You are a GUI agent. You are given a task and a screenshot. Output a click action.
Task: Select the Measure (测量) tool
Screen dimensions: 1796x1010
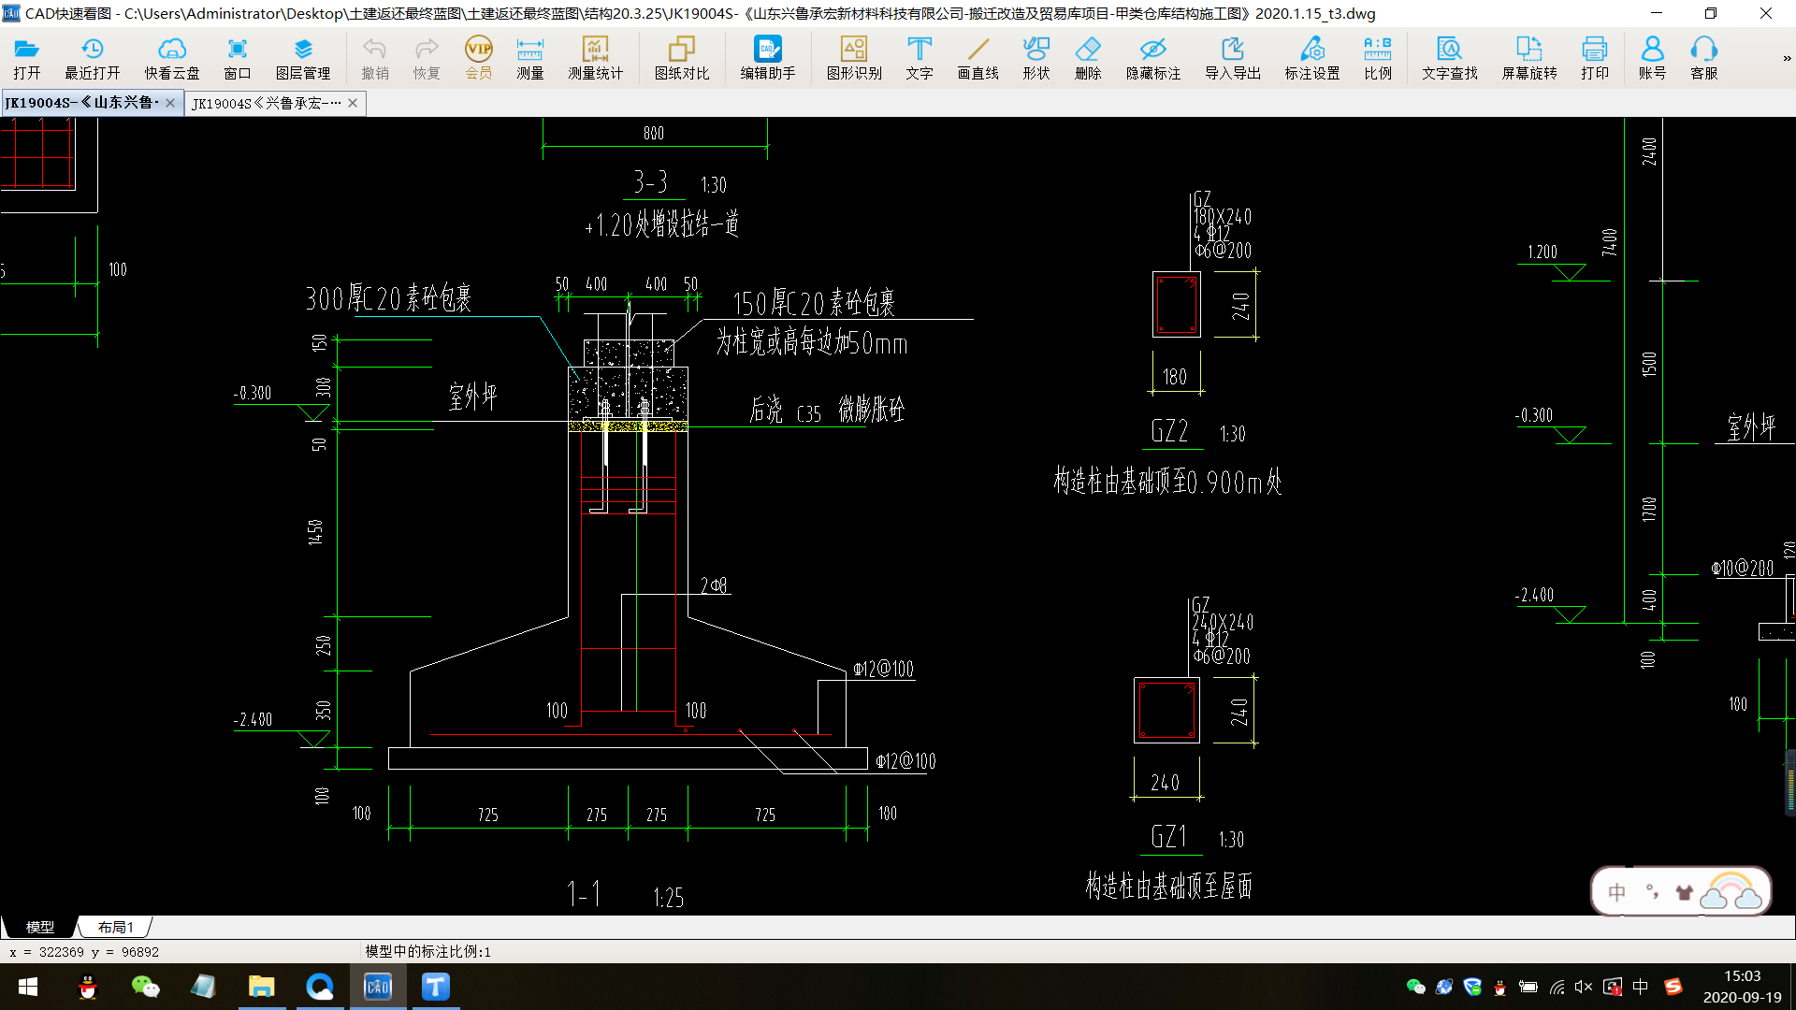[529, 58]
